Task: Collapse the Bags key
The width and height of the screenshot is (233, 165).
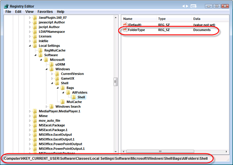Action: (x=58, y=88)
